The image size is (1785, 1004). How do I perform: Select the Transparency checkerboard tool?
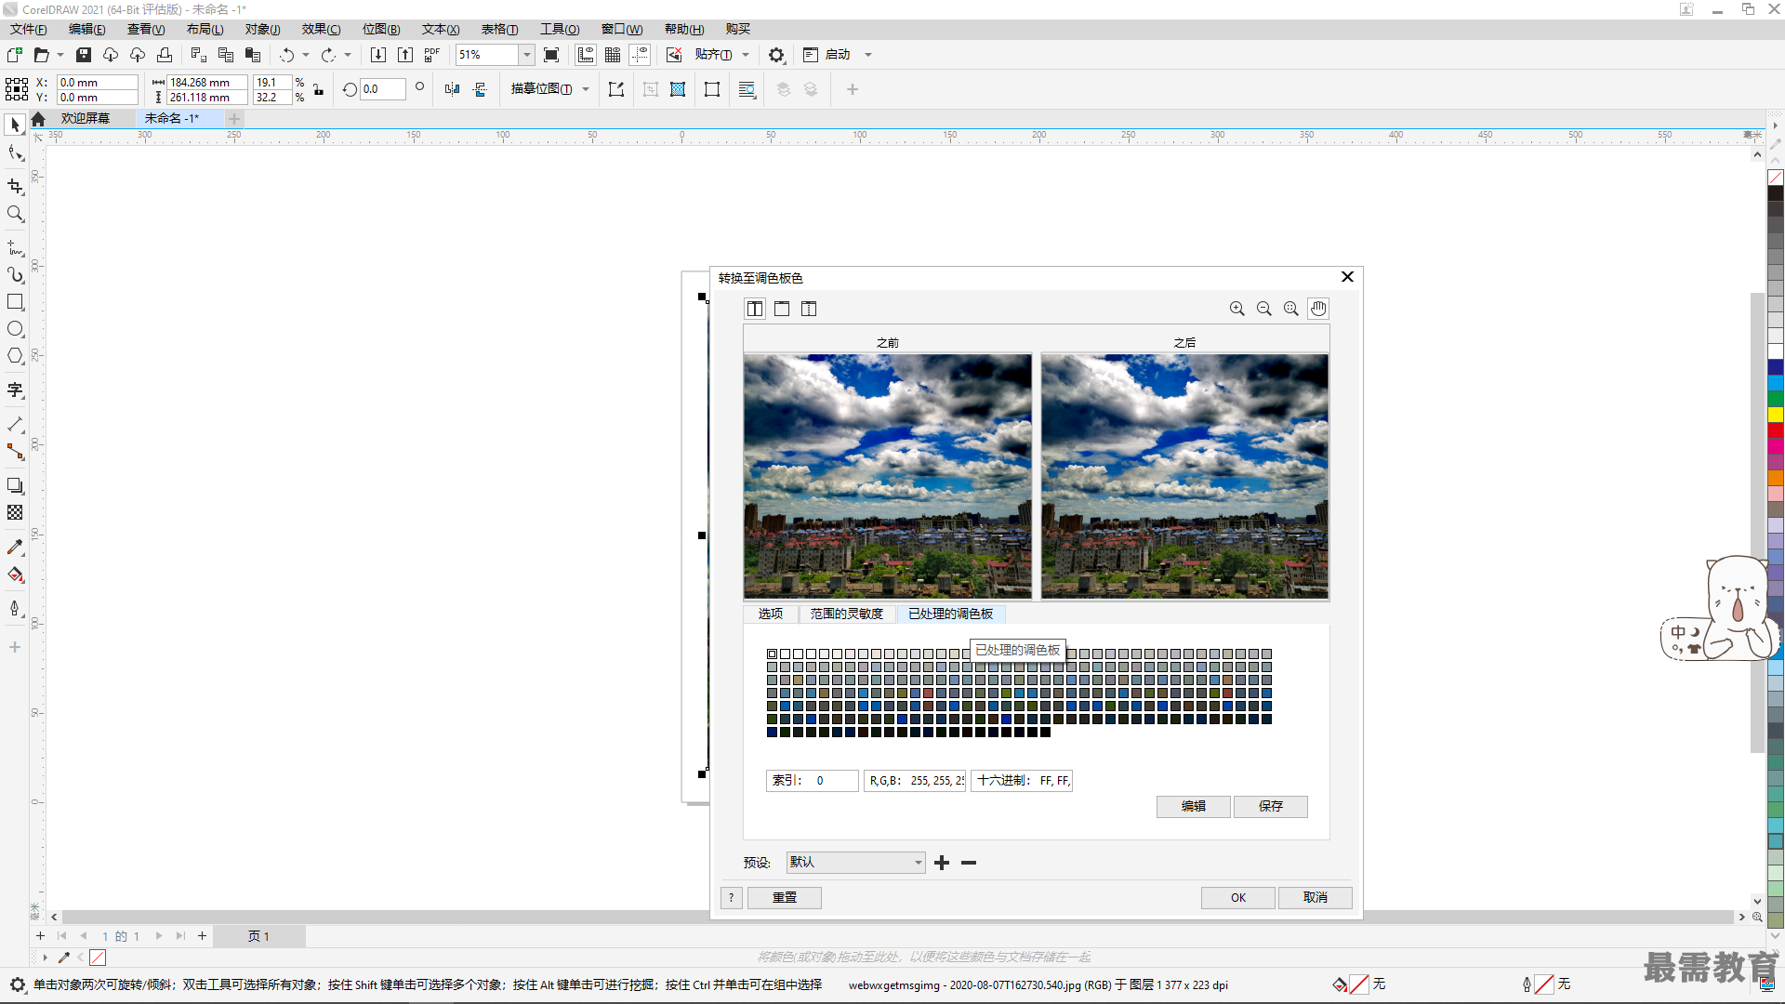pyautogui.click(x=15, y=512)
